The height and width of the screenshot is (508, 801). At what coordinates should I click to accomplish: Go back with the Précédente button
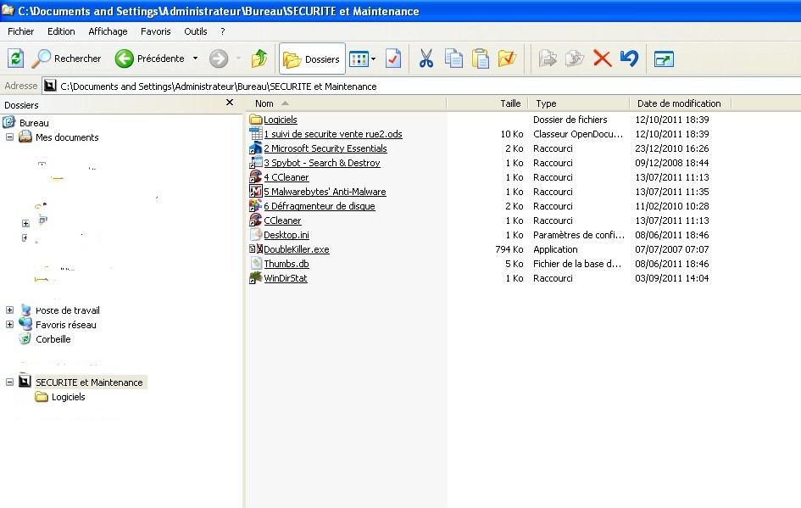tap(150, 59)
